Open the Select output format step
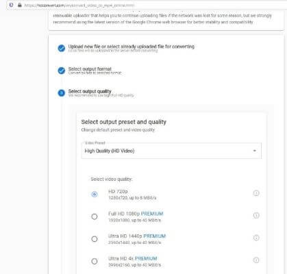Image resolution: width=287 pixels, height=274 pixels. pos(90,68)
